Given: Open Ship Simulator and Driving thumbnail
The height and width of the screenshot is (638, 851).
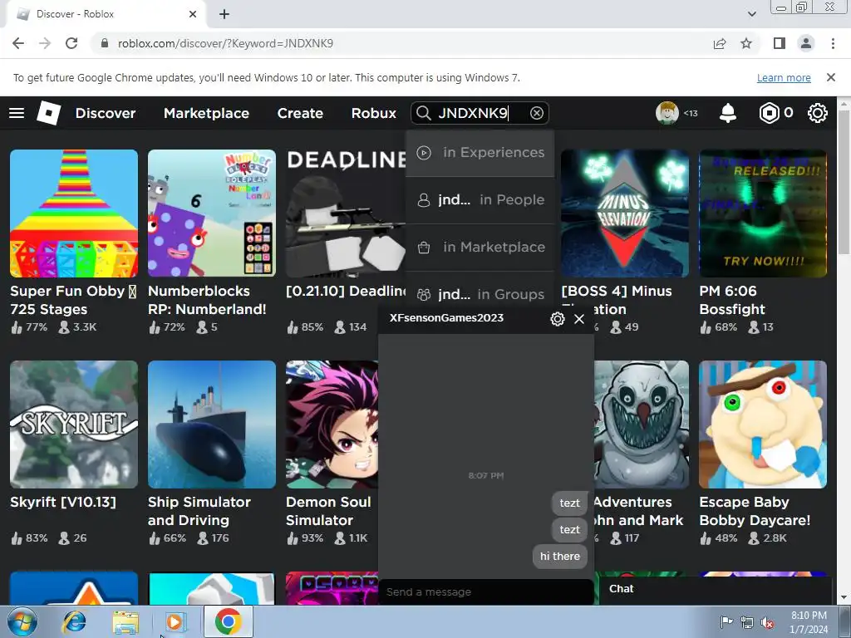Looking at the screenshot, I should (212, 425).
